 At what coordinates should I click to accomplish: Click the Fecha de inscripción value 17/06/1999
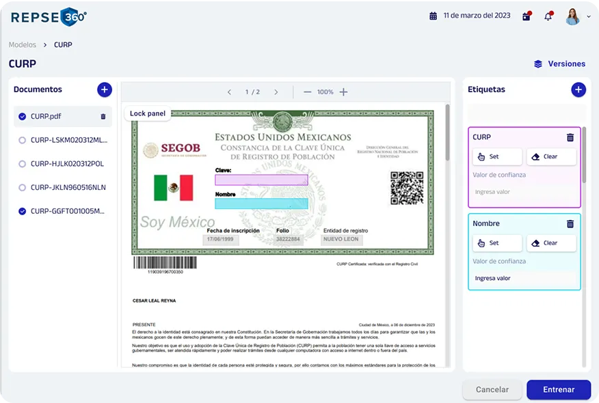pyautogui.click(x=220, y=239)
